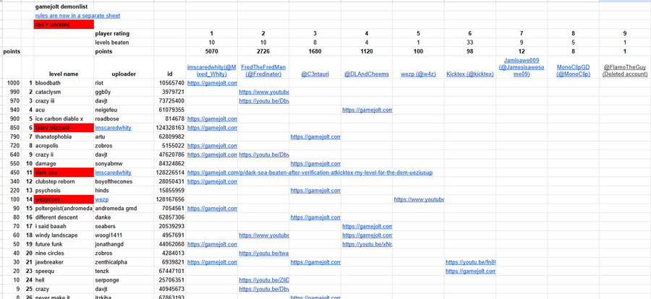Image resolution: width=651 pixels, height=299 pixels.
Task: Select the 'i said baaah' level name cell
Action: click(64, 227)
